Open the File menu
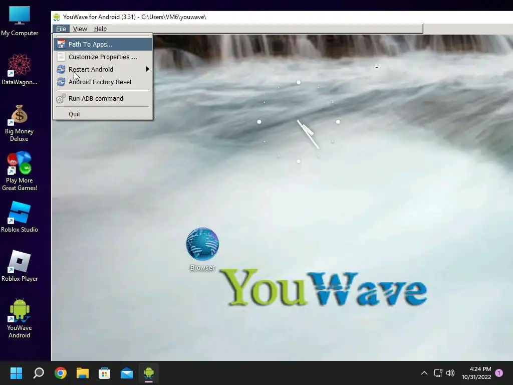Image resolution: width=513 pixels, height=385 pixels. pyautogui.click(x=61, y=29)
